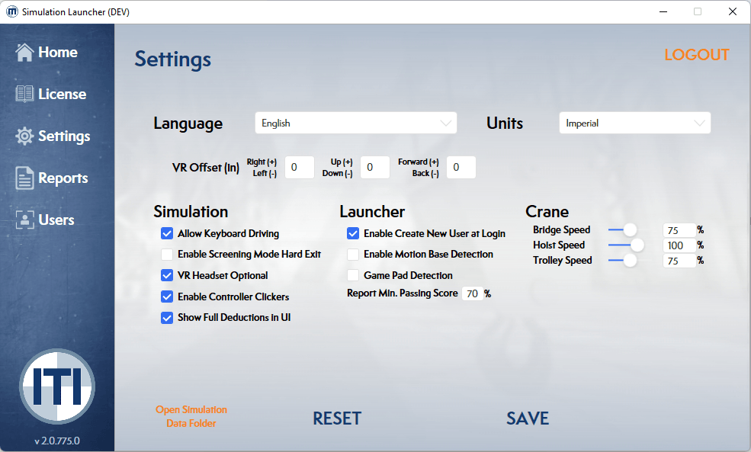The image size is (751, 452).
Task: Enable Motion Base Detection
Action: click(x=353, y=255)
